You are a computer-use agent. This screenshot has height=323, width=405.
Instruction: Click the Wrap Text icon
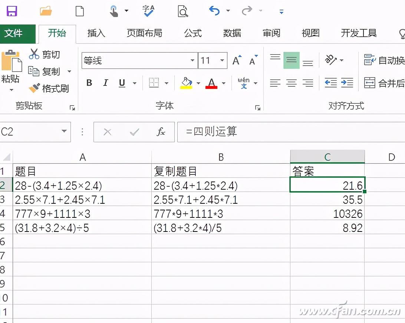click(x=370, y=60)
